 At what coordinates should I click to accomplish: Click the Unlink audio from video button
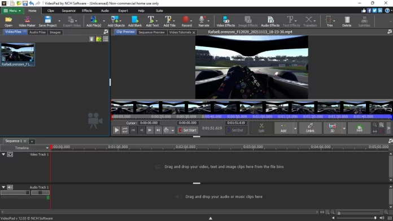310,128
